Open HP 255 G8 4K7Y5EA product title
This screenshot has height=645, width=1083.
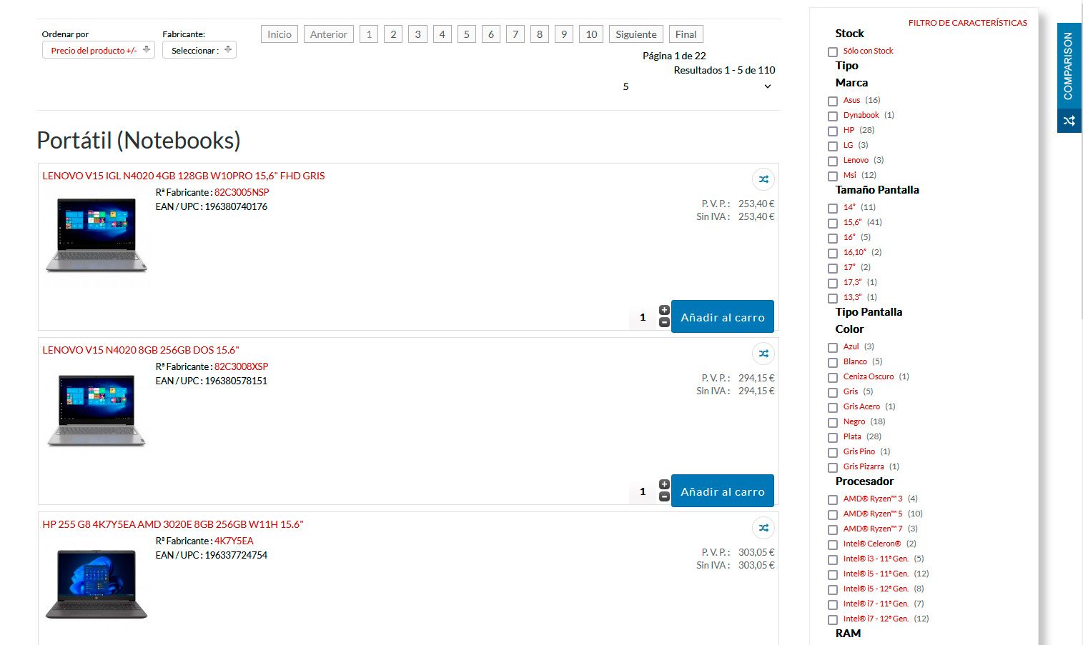[x=173, y=524]
